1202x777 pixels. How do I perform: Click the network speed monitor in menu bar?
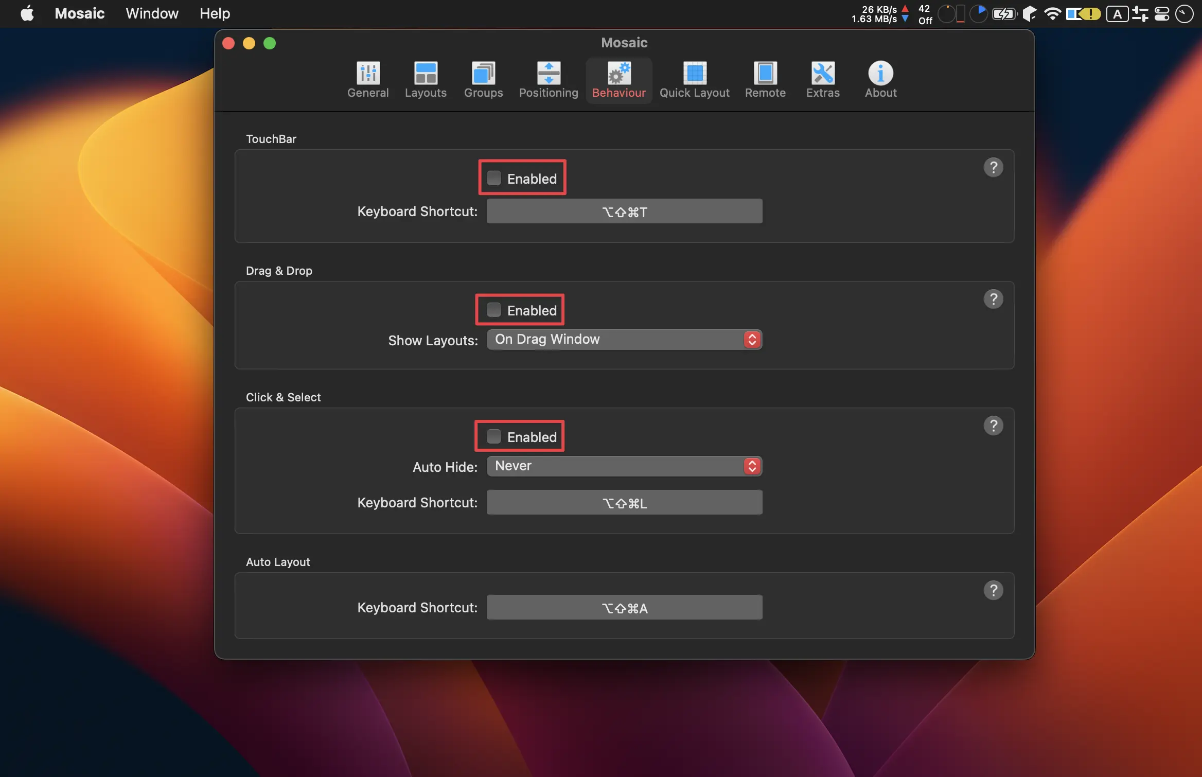[x=880, y=14]
